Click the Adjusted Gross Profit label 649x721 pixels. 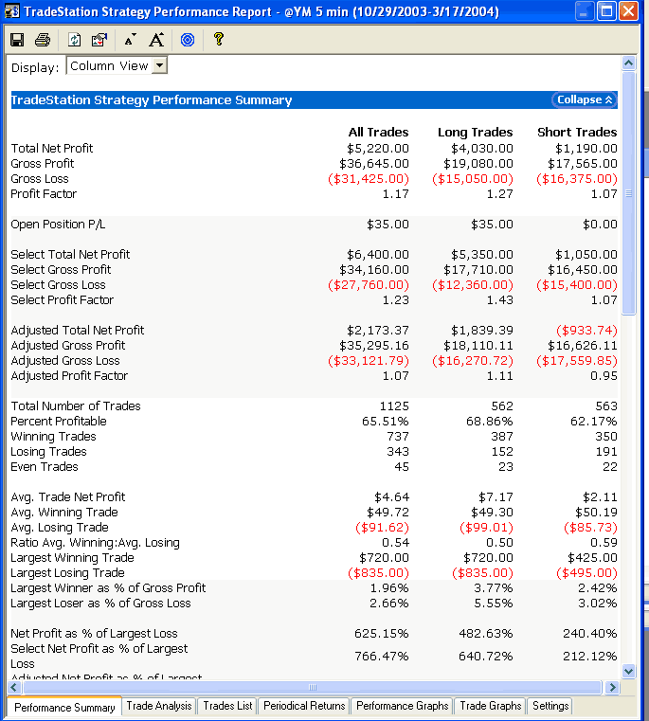(x=68, y=345)
